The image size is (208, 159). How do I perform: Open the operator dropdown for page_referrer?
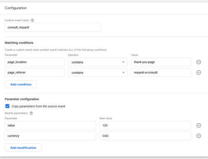pyautogui.click(x=98, y=73)
